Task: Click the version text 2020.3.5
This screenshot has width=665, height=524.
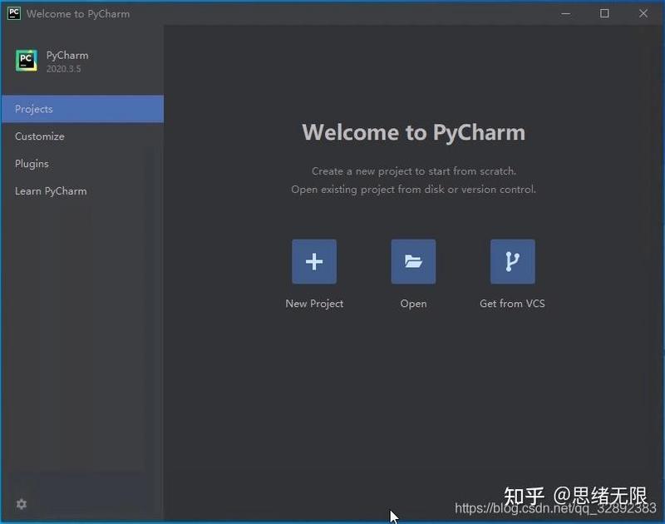Action: 64,69
